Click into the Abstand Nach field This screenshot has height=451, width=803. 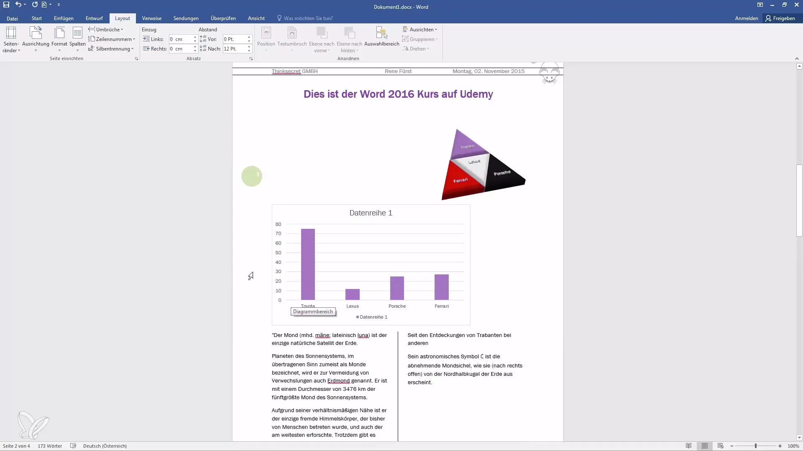234,49
